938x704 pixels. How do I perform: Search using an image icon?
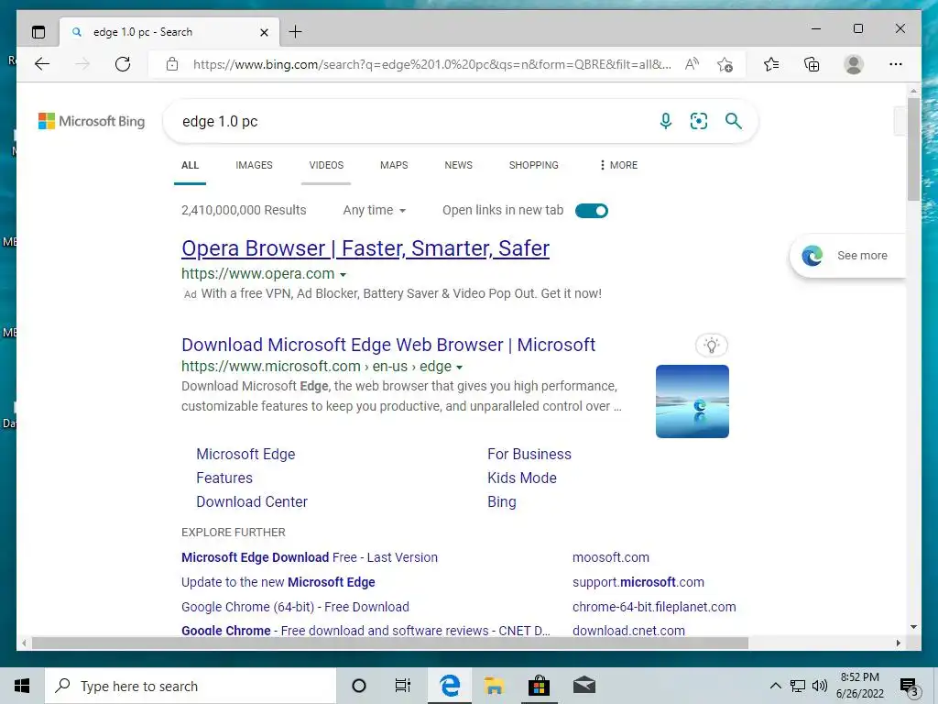[x=699, y=121]
